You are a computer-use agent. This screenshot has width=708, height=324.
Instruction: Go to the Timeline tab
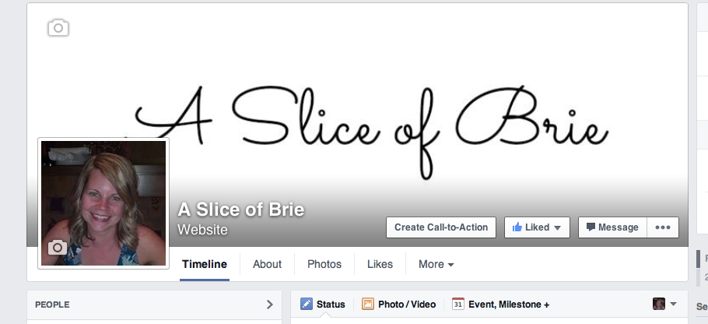tap(205, 264)
